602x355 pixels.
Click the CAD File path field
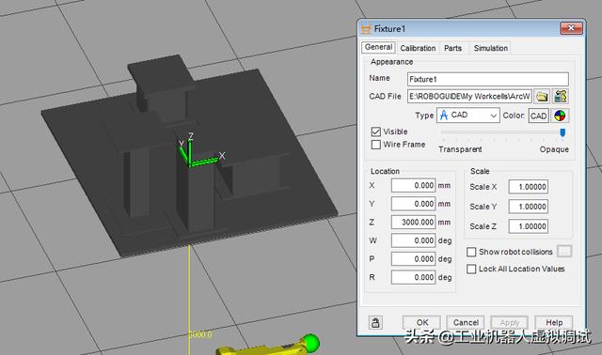(469, 96)
